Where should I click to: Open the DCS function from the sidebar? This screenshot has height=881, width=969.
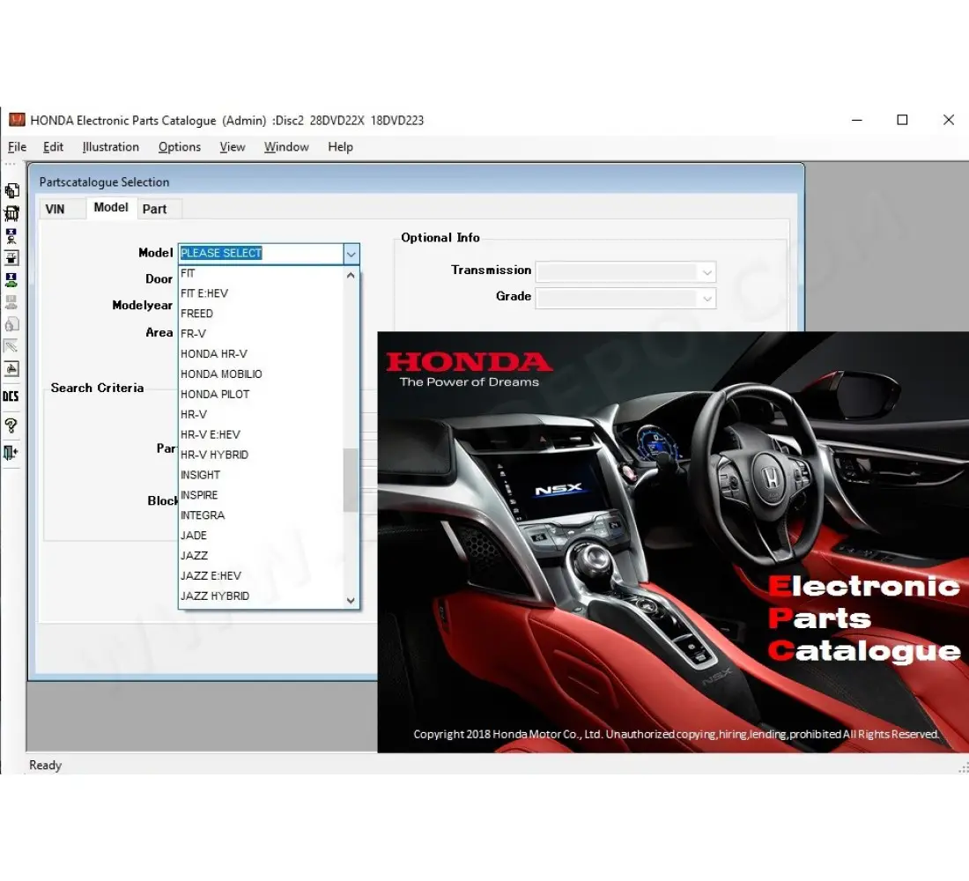point(11,396)
